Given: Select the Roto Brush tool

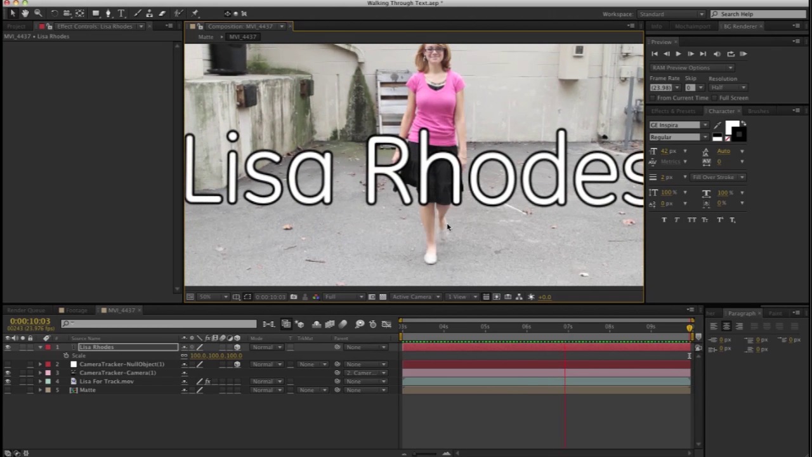Looking at the screenshot, I should coord(178,13).
